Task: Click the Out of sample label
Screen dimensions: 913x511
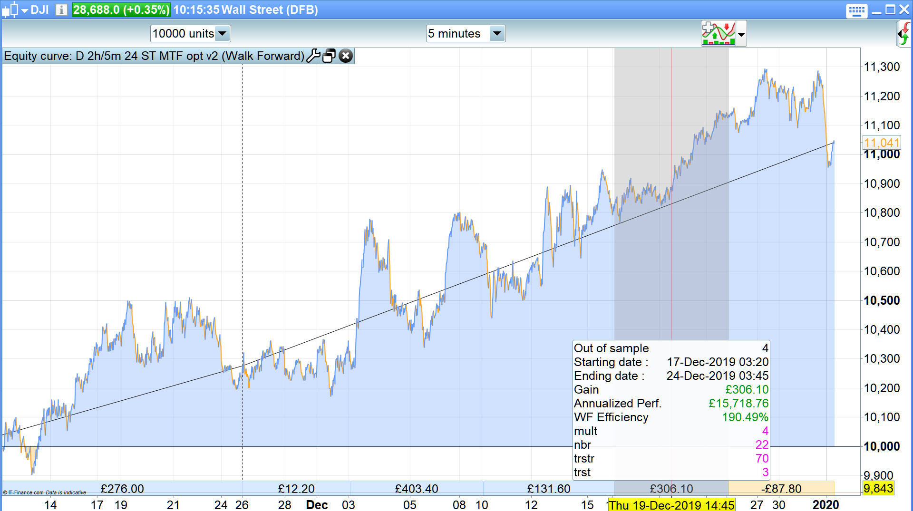Action: [611, 348]
